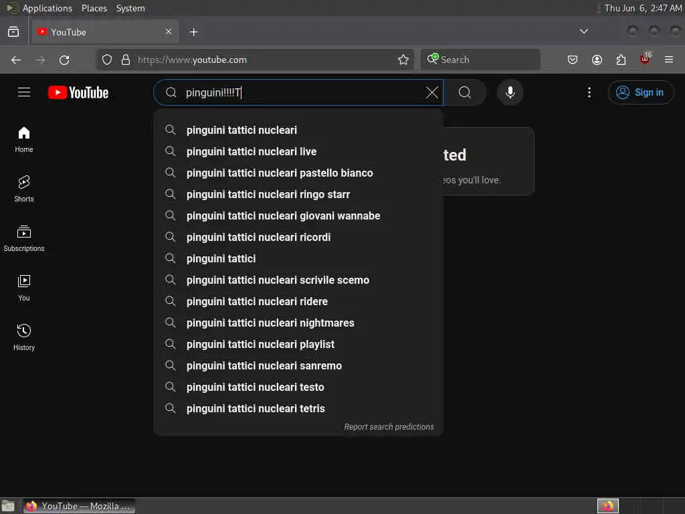Screen dimensions: 685x514
Task: Focus the Firefox Search box
Action: [x=480, y=60]
